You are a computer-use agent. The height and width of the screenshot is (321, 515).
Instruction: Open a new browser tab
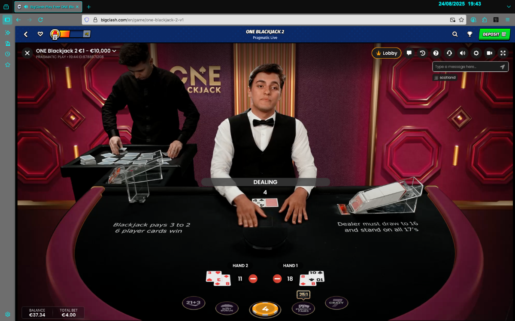click(x=89, y=7)
